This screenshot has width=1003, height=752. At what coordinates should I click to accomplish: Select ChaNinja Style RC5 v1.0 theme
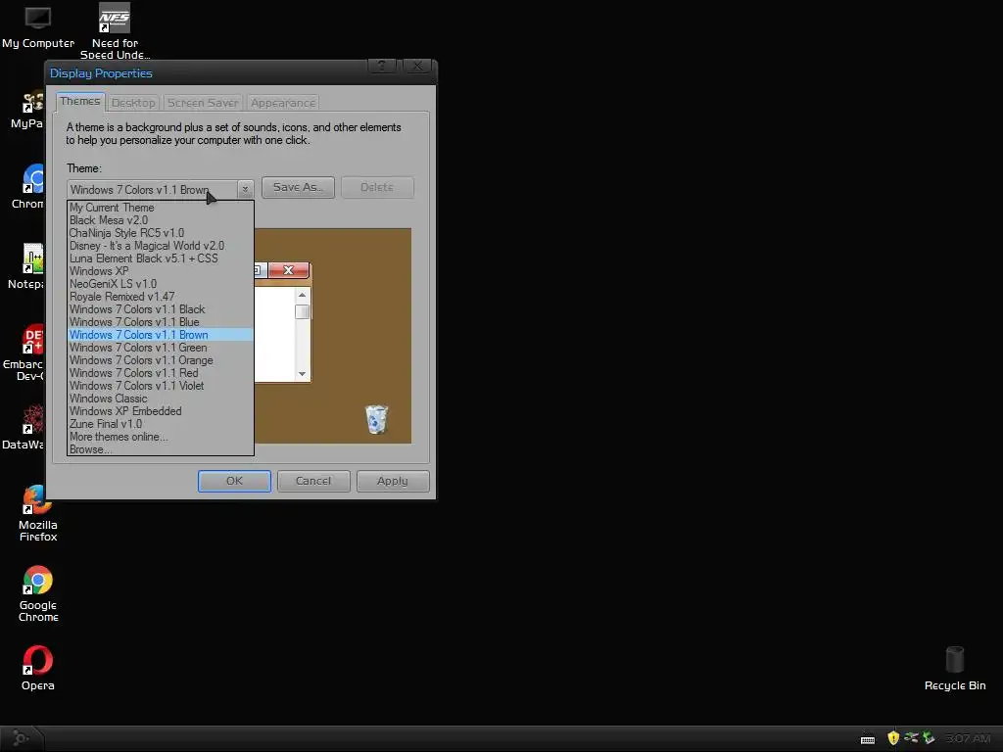click(x=161, y=233)
